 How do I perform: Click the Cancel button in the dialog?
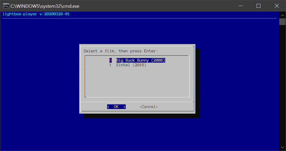tap(149, 107)
